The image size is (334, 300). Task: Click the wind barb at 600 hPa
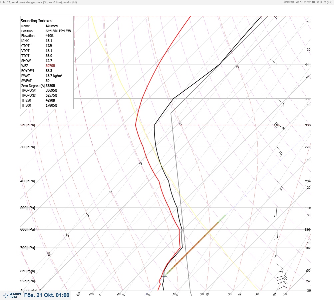click(x=276, y=234)
